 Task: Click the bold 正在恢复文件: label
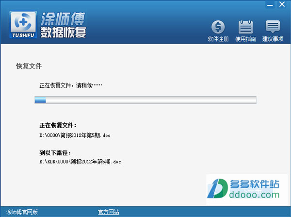pos(58,125)
